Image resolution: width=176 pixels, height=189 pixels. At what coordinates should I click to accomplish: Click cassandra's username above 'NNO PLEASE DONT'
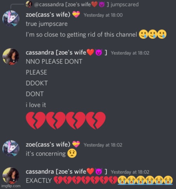click(x=67, y=53)
